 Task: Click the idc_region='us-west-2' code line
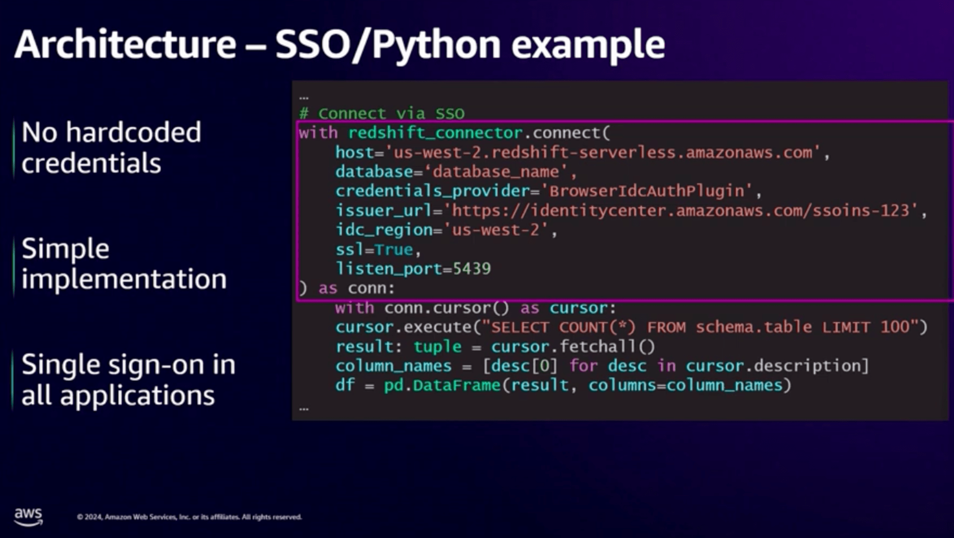446,230
